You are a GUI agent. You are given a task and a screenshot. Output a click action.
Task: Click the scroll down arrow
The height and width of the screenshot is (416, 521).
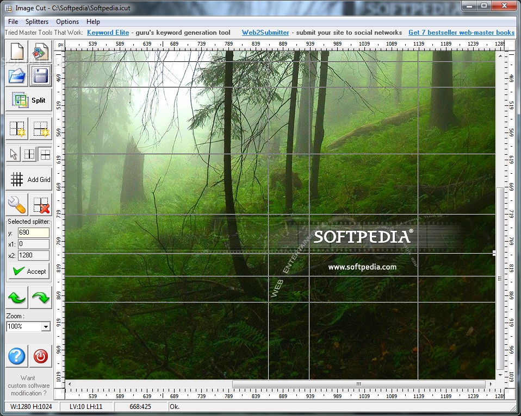tap(500, 375)
